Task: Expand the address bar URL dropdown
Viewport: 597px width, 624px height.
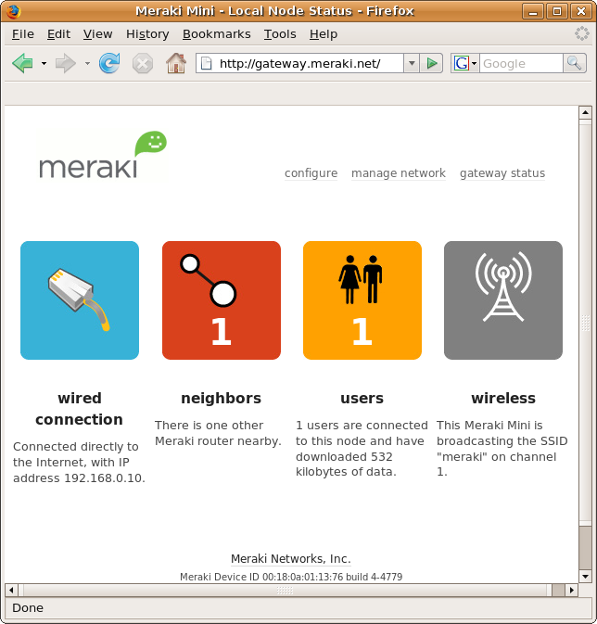Action: point(412,63)
